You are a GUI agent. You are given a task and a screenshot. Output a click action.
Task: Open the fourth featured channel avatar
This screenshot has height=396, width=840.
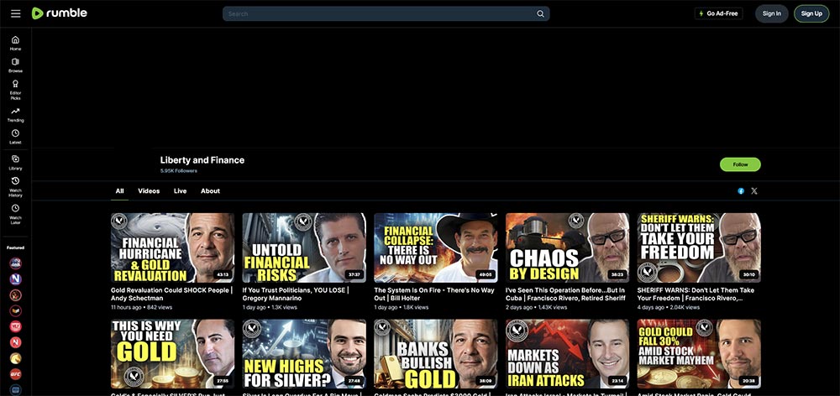(15, 310)
